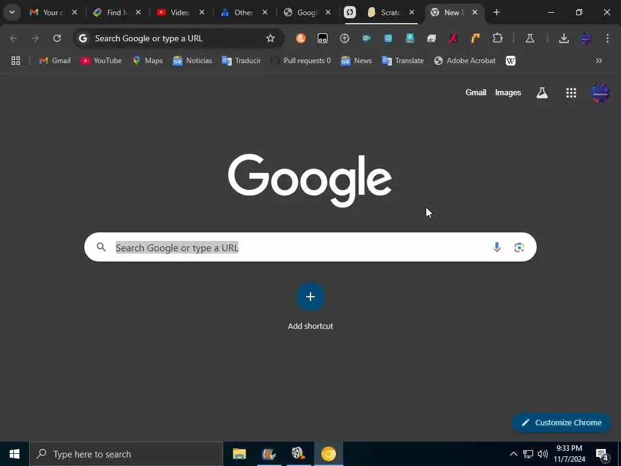Open the volume control in system tray
This screenshot has height=466, width=621.
[543, 454]
